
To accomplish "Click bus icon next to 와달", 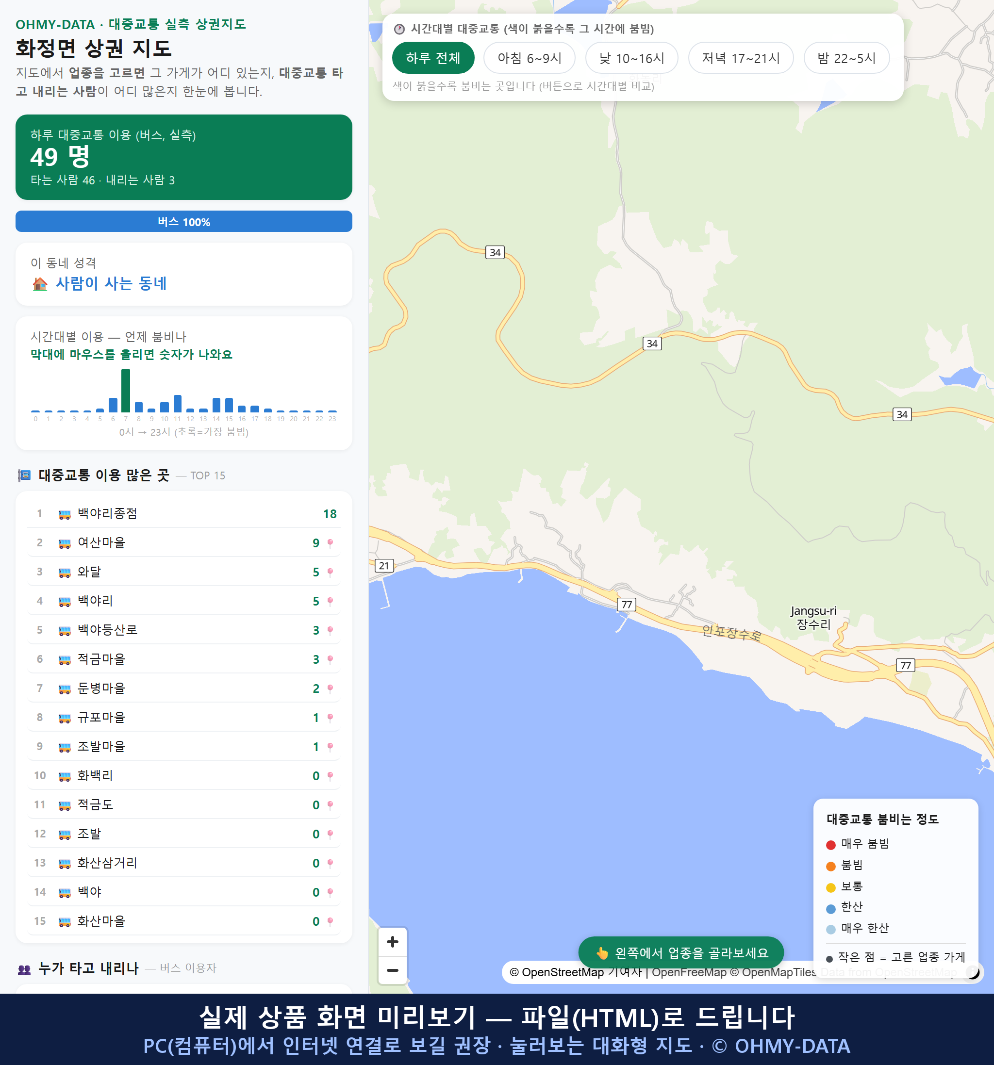I will tap(64, 572).
